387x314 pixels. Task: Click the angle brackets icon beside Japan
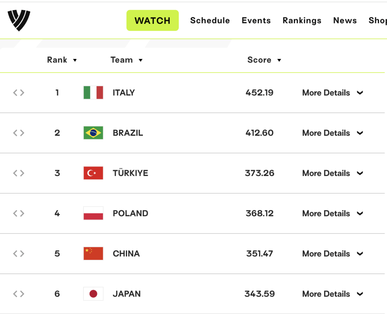pos(19,294)
